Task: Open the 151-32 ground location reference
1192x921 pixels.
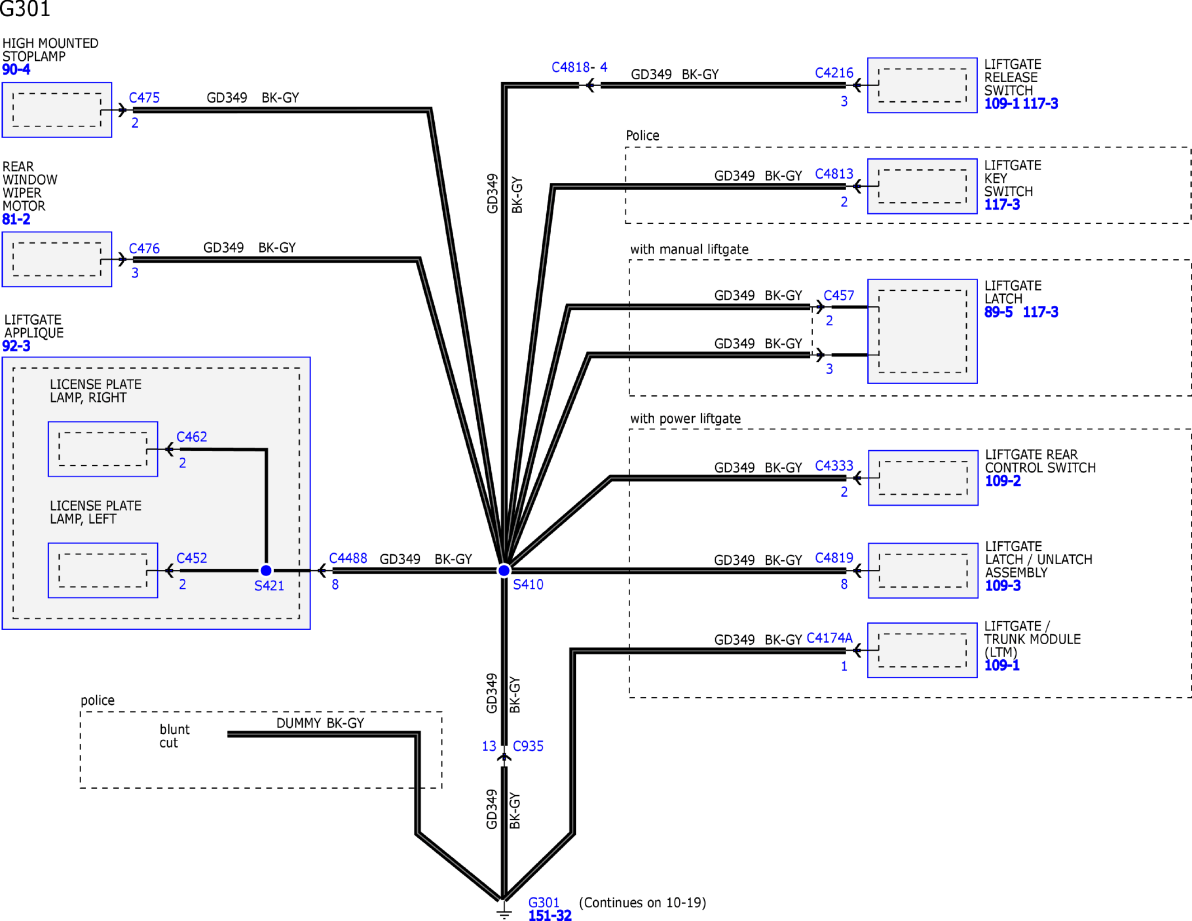Action: [550, 915]
